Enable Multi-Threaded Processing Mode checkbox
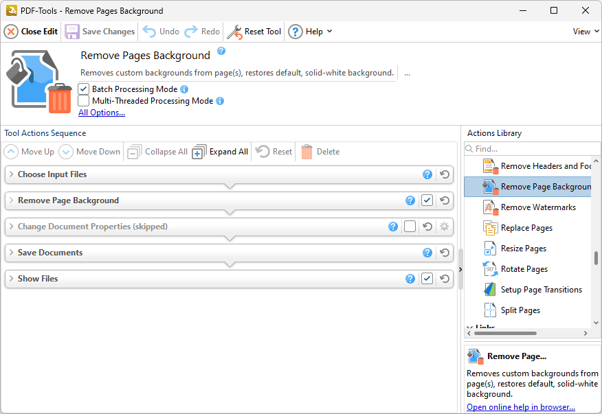Image resolution: width=602 pixels, height=414 pixels. coord(84,101)
